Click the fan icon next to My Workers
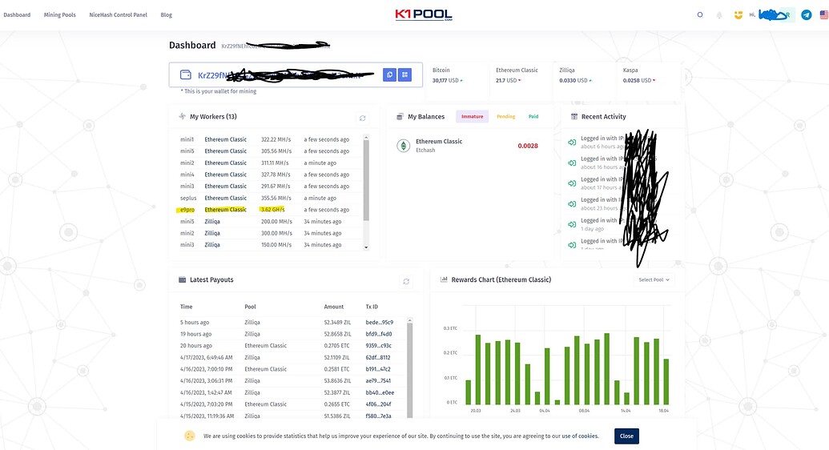829x450 pixels. tap(182, 116)
